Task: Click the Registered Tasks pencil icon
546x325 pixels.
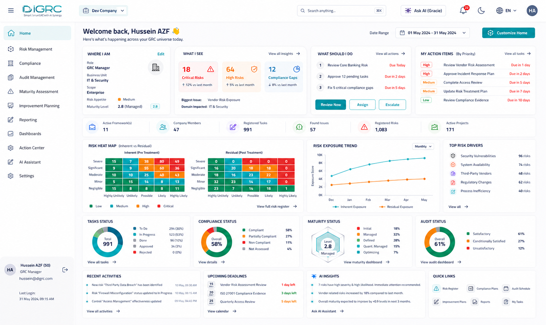Action: tap(233, 127)
